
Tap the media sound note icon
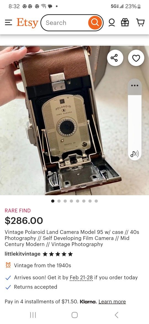[135, 154]
